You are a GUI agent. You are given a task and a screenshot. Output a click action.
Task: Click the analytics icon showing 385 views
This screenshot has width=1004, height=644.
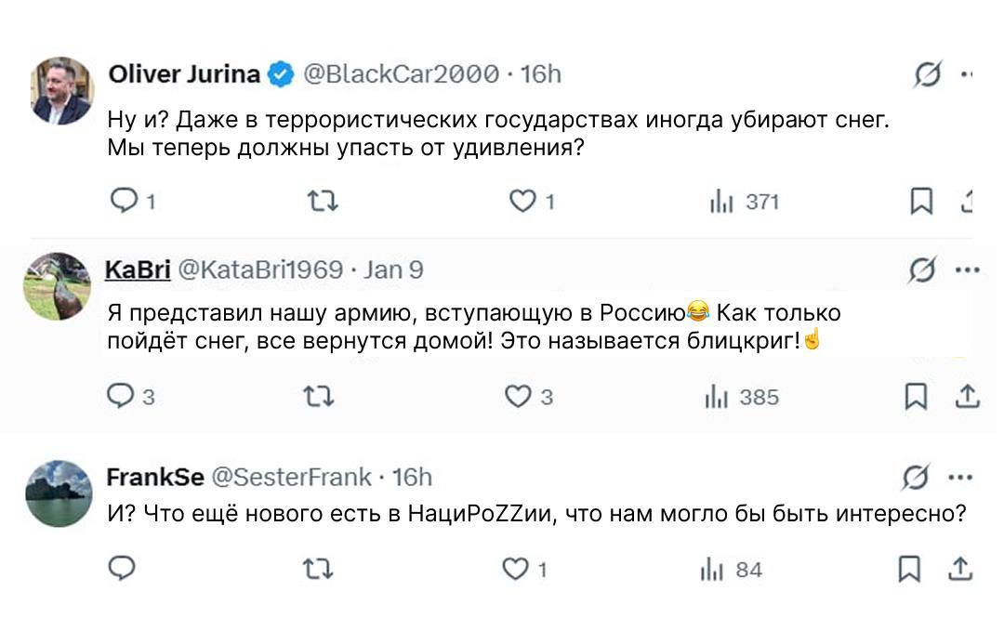pos(716,396)
